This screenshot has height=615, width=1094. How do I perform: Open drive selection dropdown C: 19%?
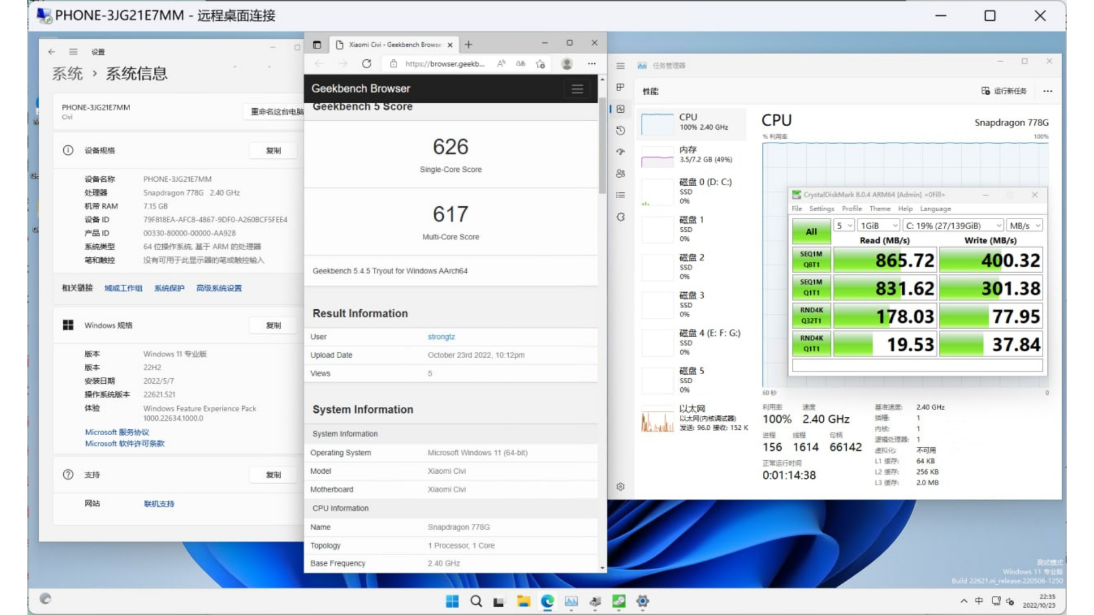pyautogui.click(x=953, y=225)
